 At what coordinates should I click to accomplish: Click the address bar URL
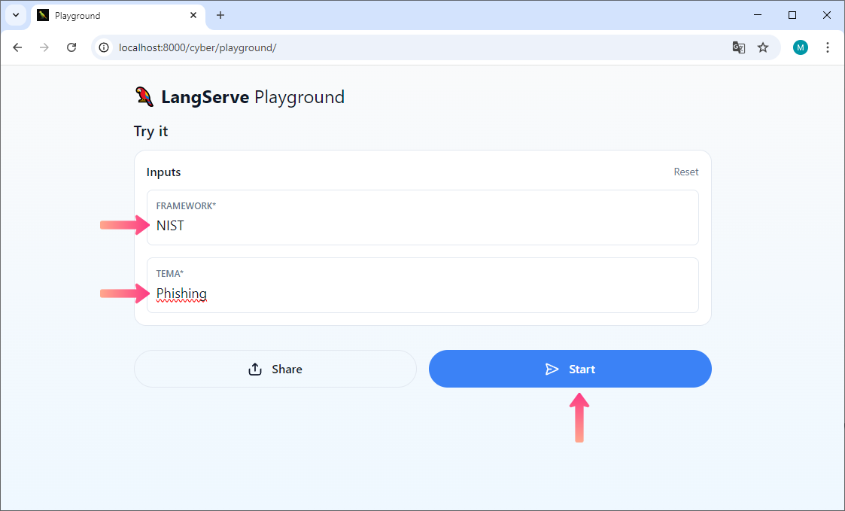pos(197,47)
